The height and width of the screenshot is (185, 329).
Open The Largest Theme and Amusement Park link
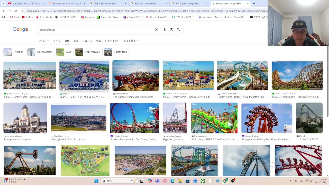tap(135, 97)
